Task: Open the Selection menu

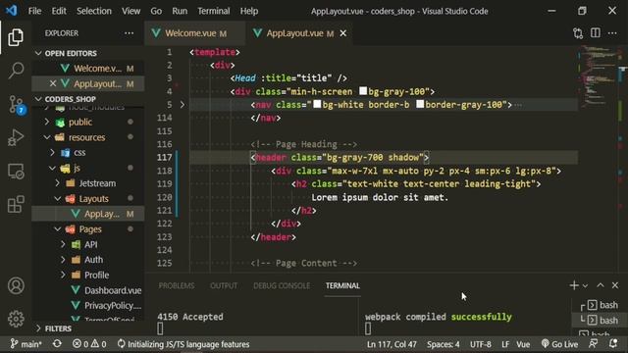Action: 94,11
